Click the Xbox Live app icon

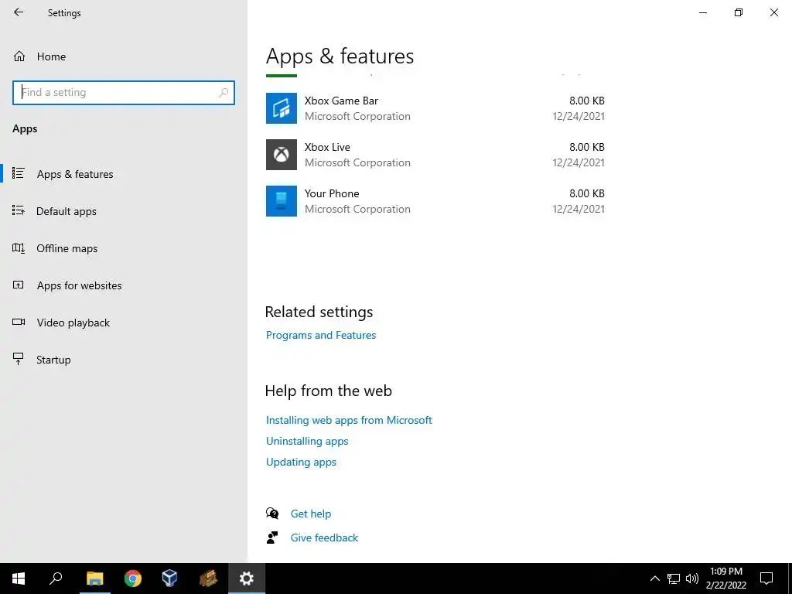(x=282, y=155)
